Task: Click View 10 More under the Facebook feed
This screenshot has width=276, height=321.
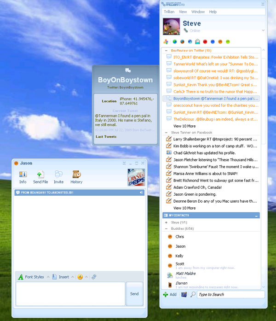Action: pyautogui.click(x=184, y=208)
